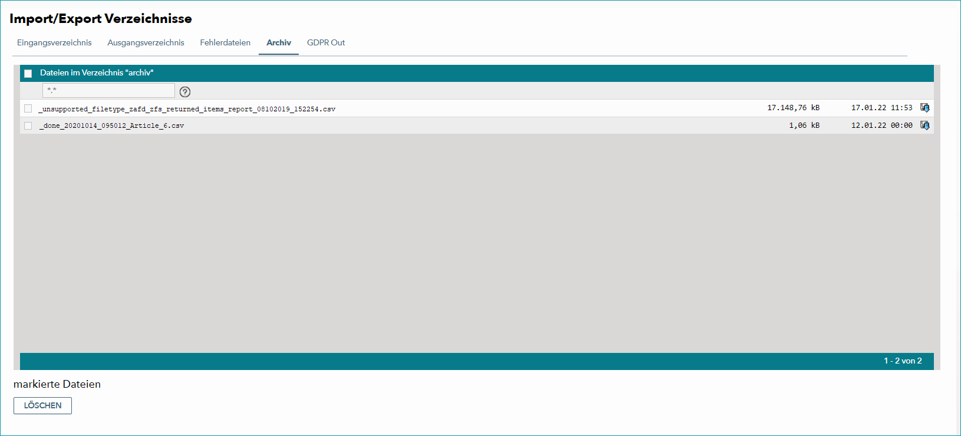
Task: Click the _done_20201014_095012_Article_6.csv file name
Action: tap(111, 125)
